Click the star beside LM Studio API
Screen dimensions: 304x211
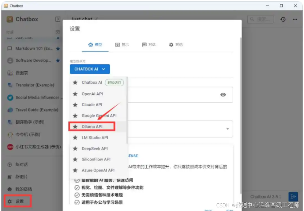(75, 137)
